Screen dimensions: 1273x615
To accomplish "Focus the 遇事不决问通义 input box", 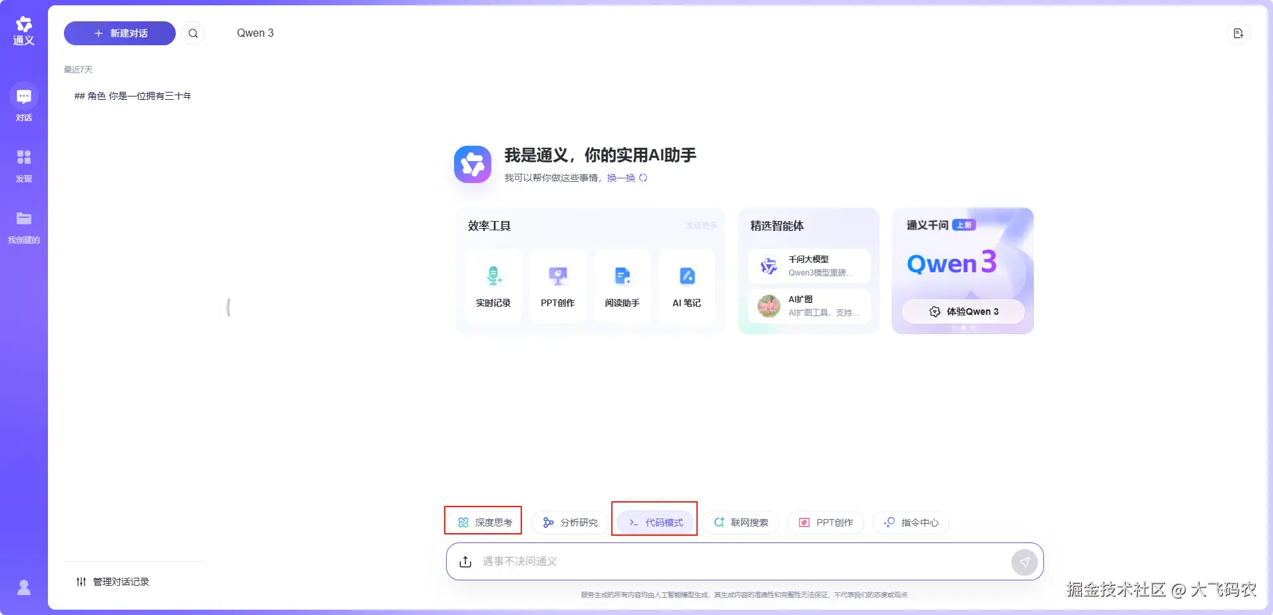I will point(744,562).
